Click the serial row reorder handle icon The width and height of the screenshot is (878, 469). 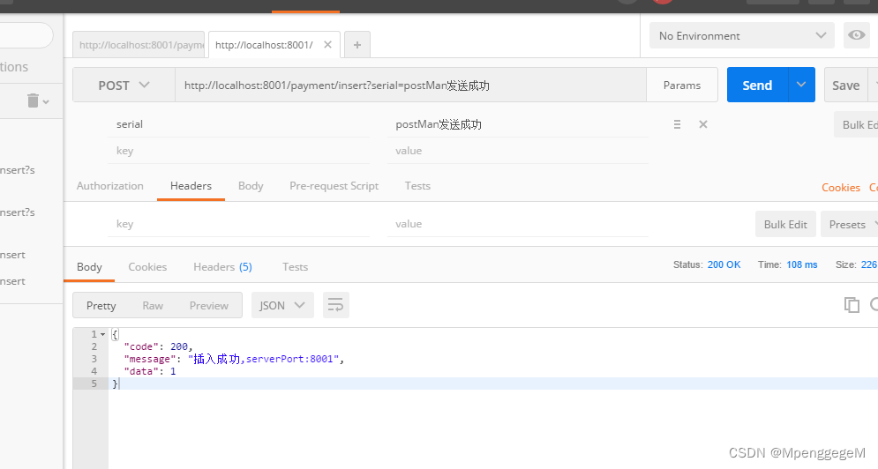[677, 124]
